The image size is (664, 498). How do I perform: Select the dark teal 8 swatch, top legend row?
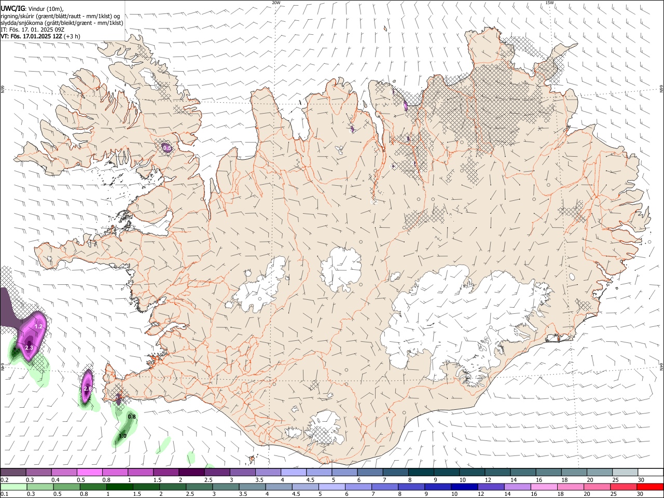pyautogui.click(x=421, y=472)
